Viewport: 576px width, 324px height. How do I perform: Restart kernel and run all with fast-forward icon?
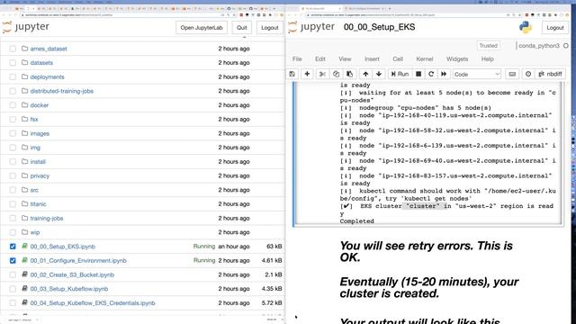point(444,74)
